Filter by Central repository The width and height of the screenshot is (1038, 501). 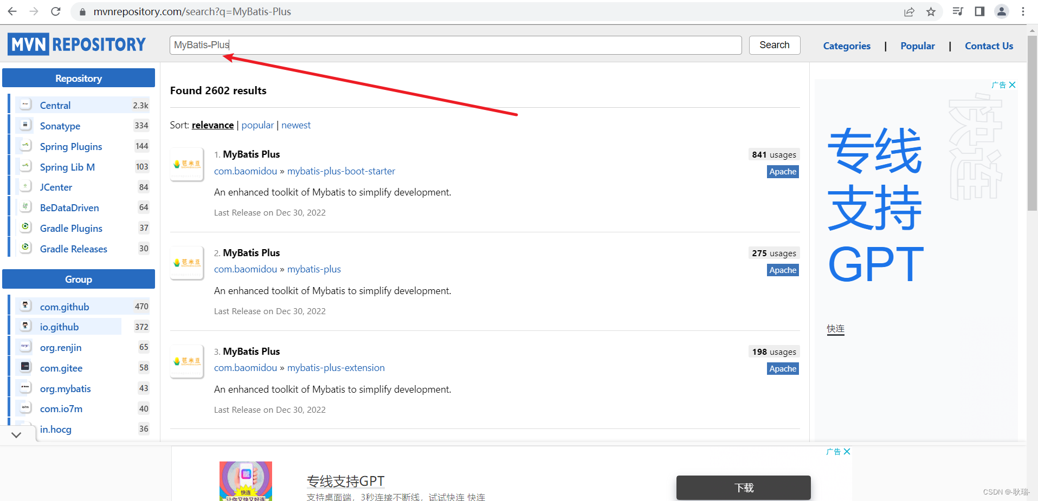pyautogui.click(x=55, y=106)
